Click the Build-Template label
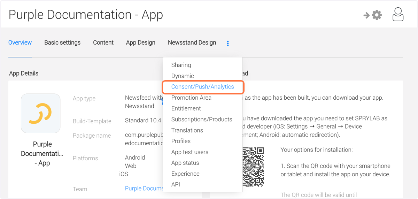Screen dimensions: 418x199 92,121
